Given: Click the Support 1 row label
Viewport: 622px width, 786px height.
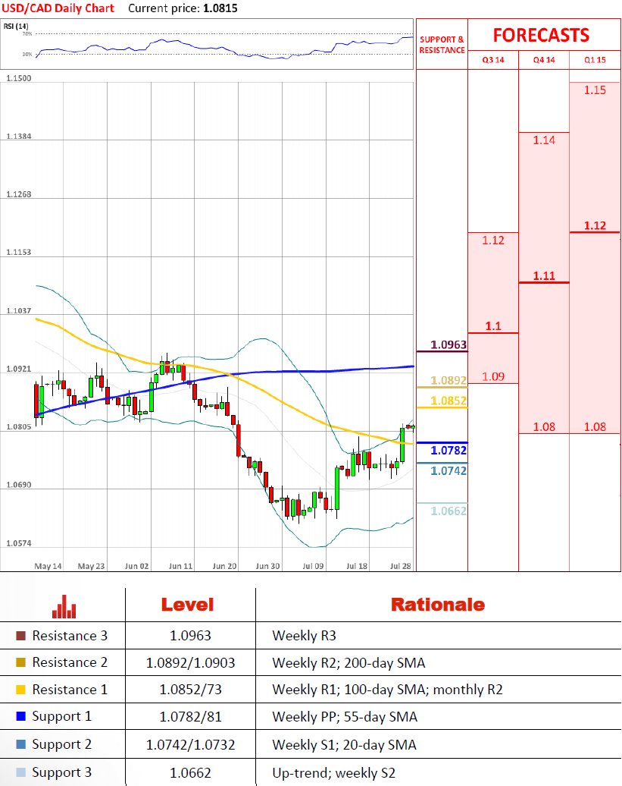Looking at the screenshot, I should pyautogui.click(x=62, y=717).
